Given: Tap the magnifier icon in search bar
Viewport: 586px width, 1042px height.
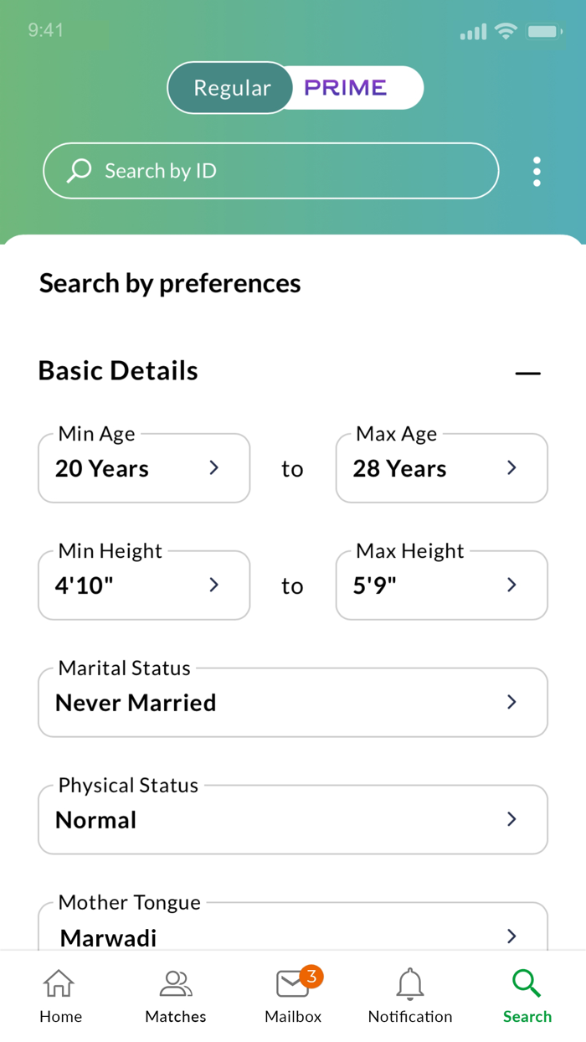Looking at the screenshot, I should click(79, 171).
